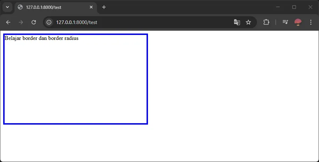Close the 127.0.0.1:8000/test tab
The height and width of the screenshot is (162, 319).
(91, 7)
